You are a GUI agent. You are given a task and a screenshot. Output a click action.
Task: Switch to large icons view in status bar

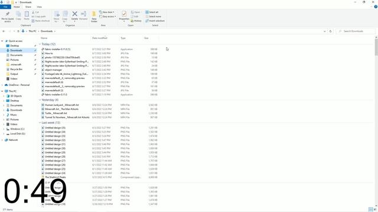coord(375,210)
